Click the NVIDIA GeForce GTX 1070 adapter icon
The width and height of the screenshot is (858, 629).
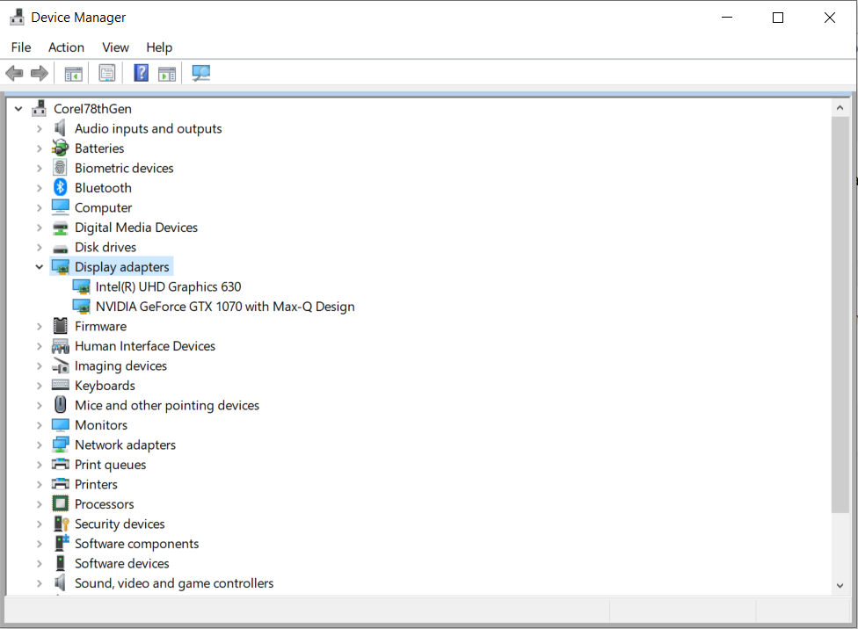81,307
